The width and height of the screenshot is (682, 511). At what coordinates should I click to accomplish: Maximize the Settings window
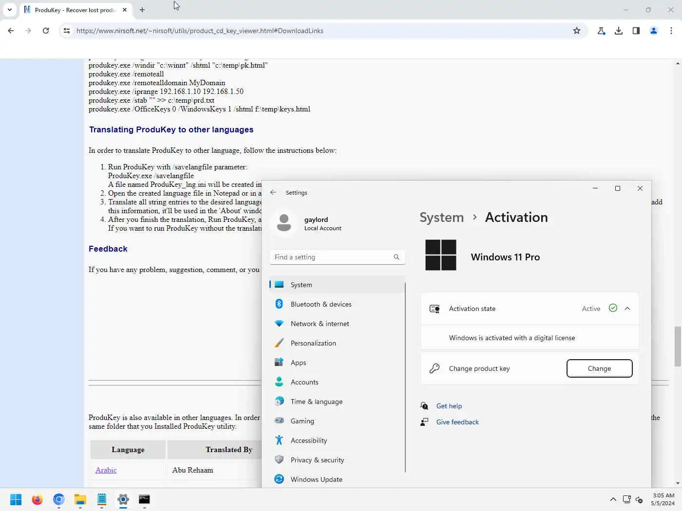[x=618, y=188]
